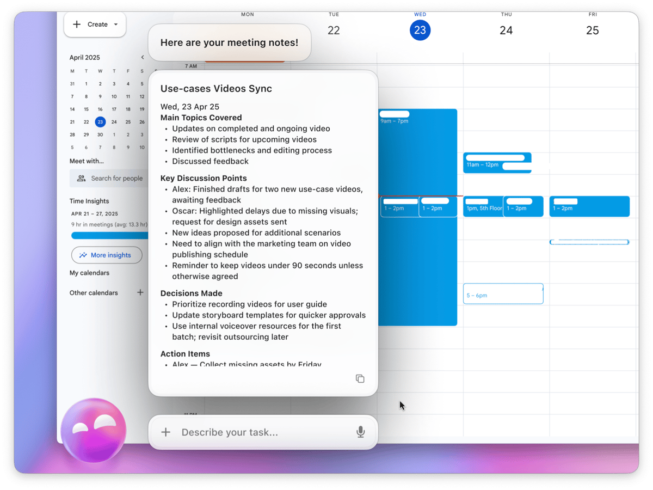653x490 pixels.
Task: Open the Create button dropdown arrow
Action: pyautogui.click(x=115, y=24)
